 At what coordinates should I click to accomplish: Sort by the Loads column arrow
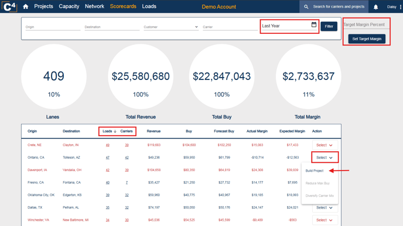tap(115, 131)
